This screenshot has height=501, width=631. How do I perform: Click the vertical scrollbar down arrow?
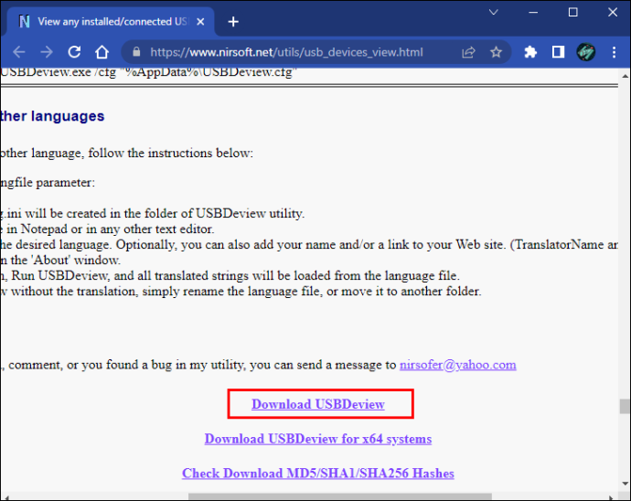click(625, 484)
